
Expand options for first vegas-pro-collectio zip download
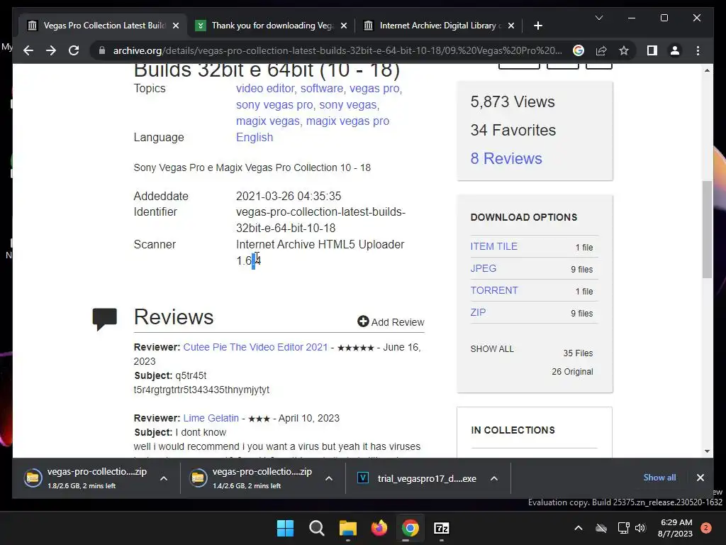[x=164, y=478]
